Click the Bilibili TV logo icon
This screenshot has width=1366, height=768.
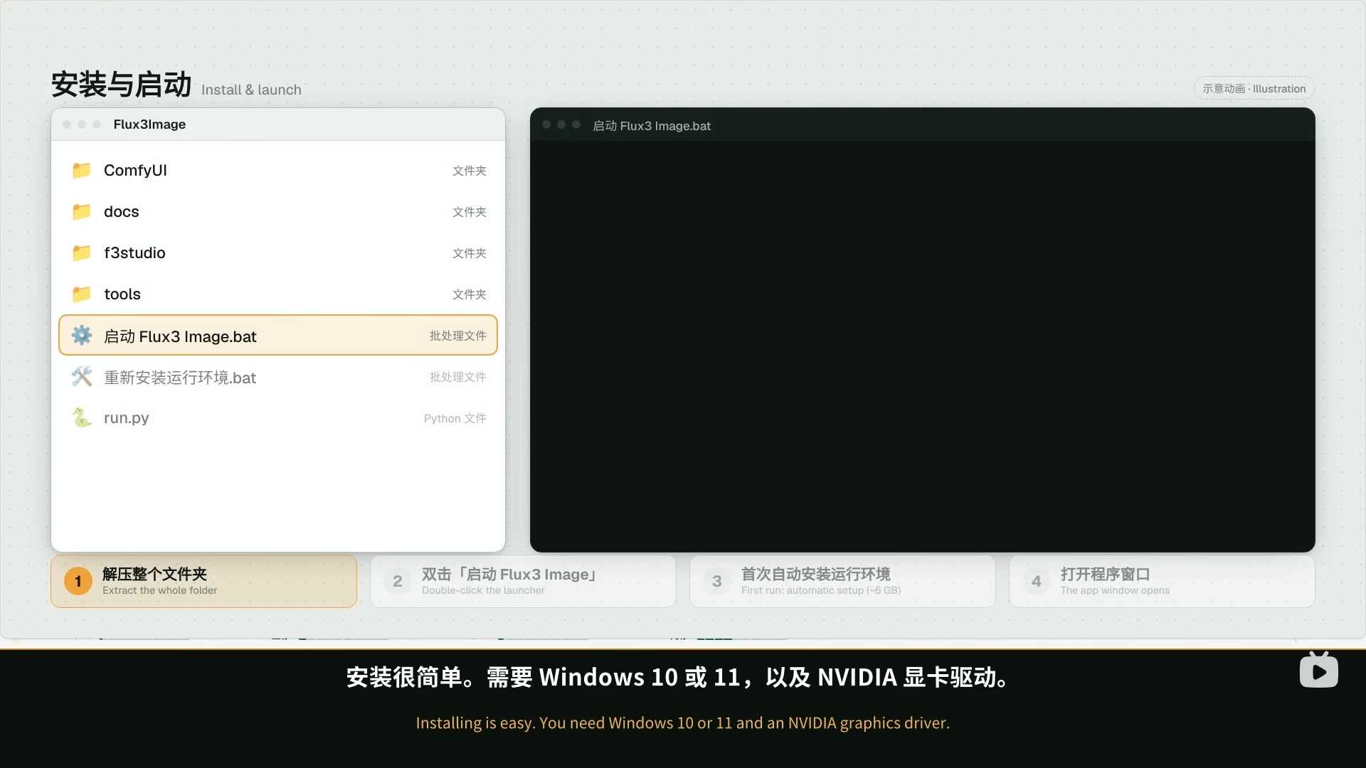pyautogui.click(x=1318, y=670)
